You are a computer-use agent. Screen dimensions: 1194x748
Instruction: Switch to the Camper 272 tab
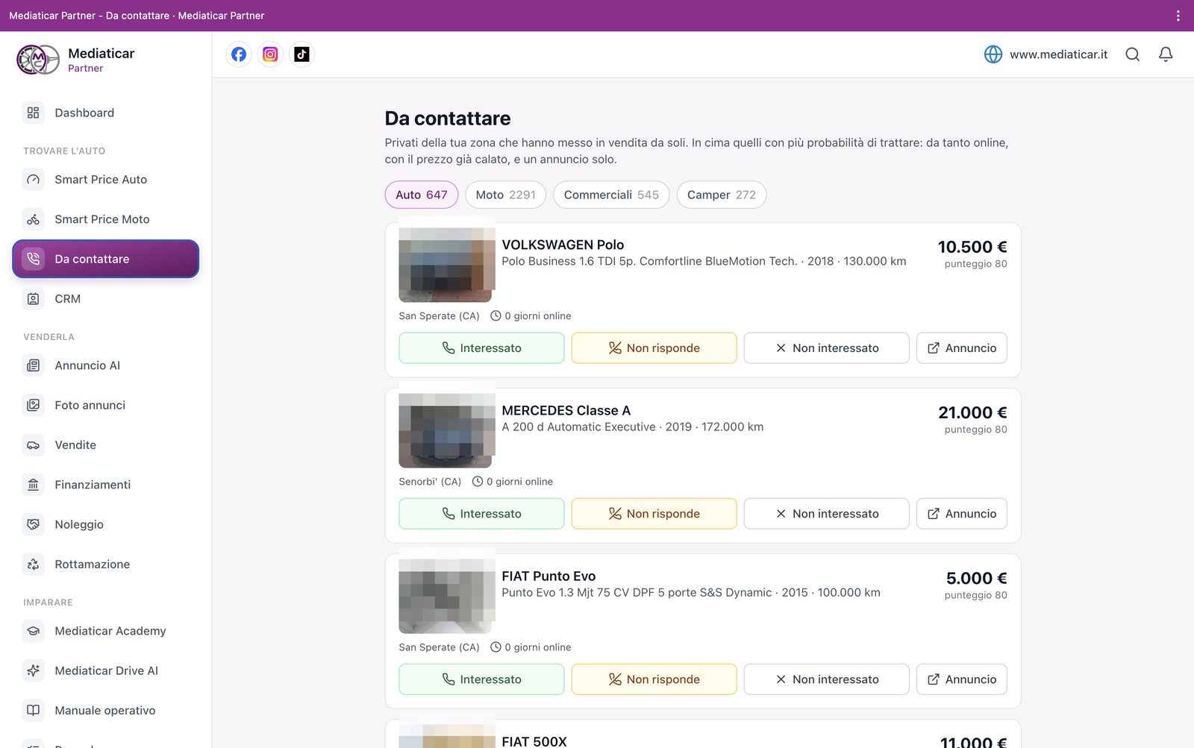click(722, 195)
